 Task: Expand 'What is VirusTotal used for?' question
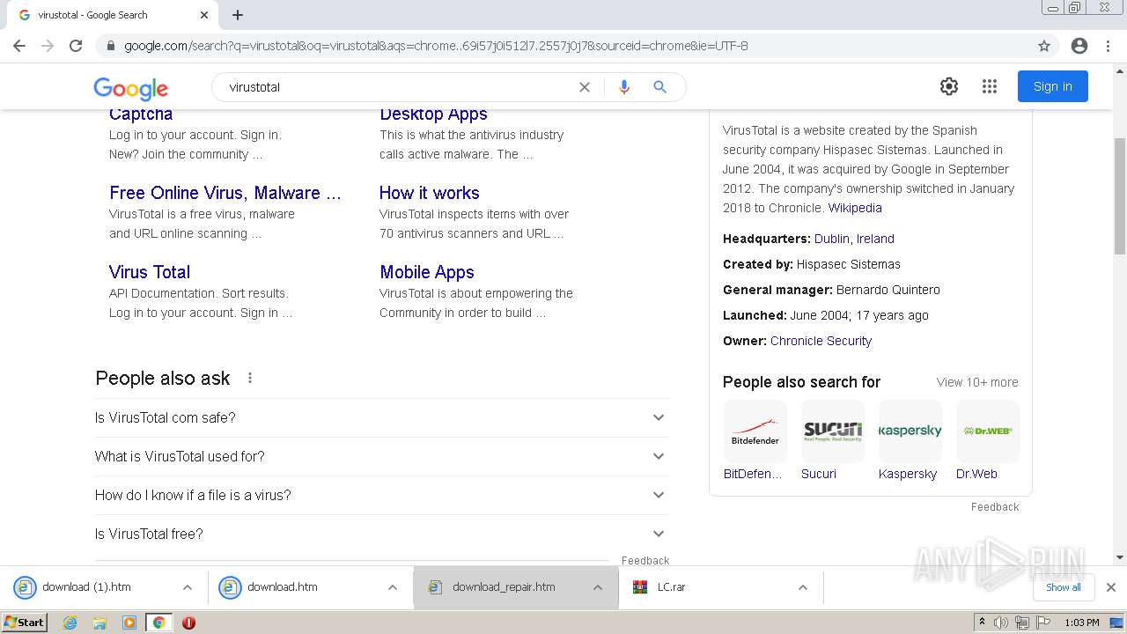381,456
